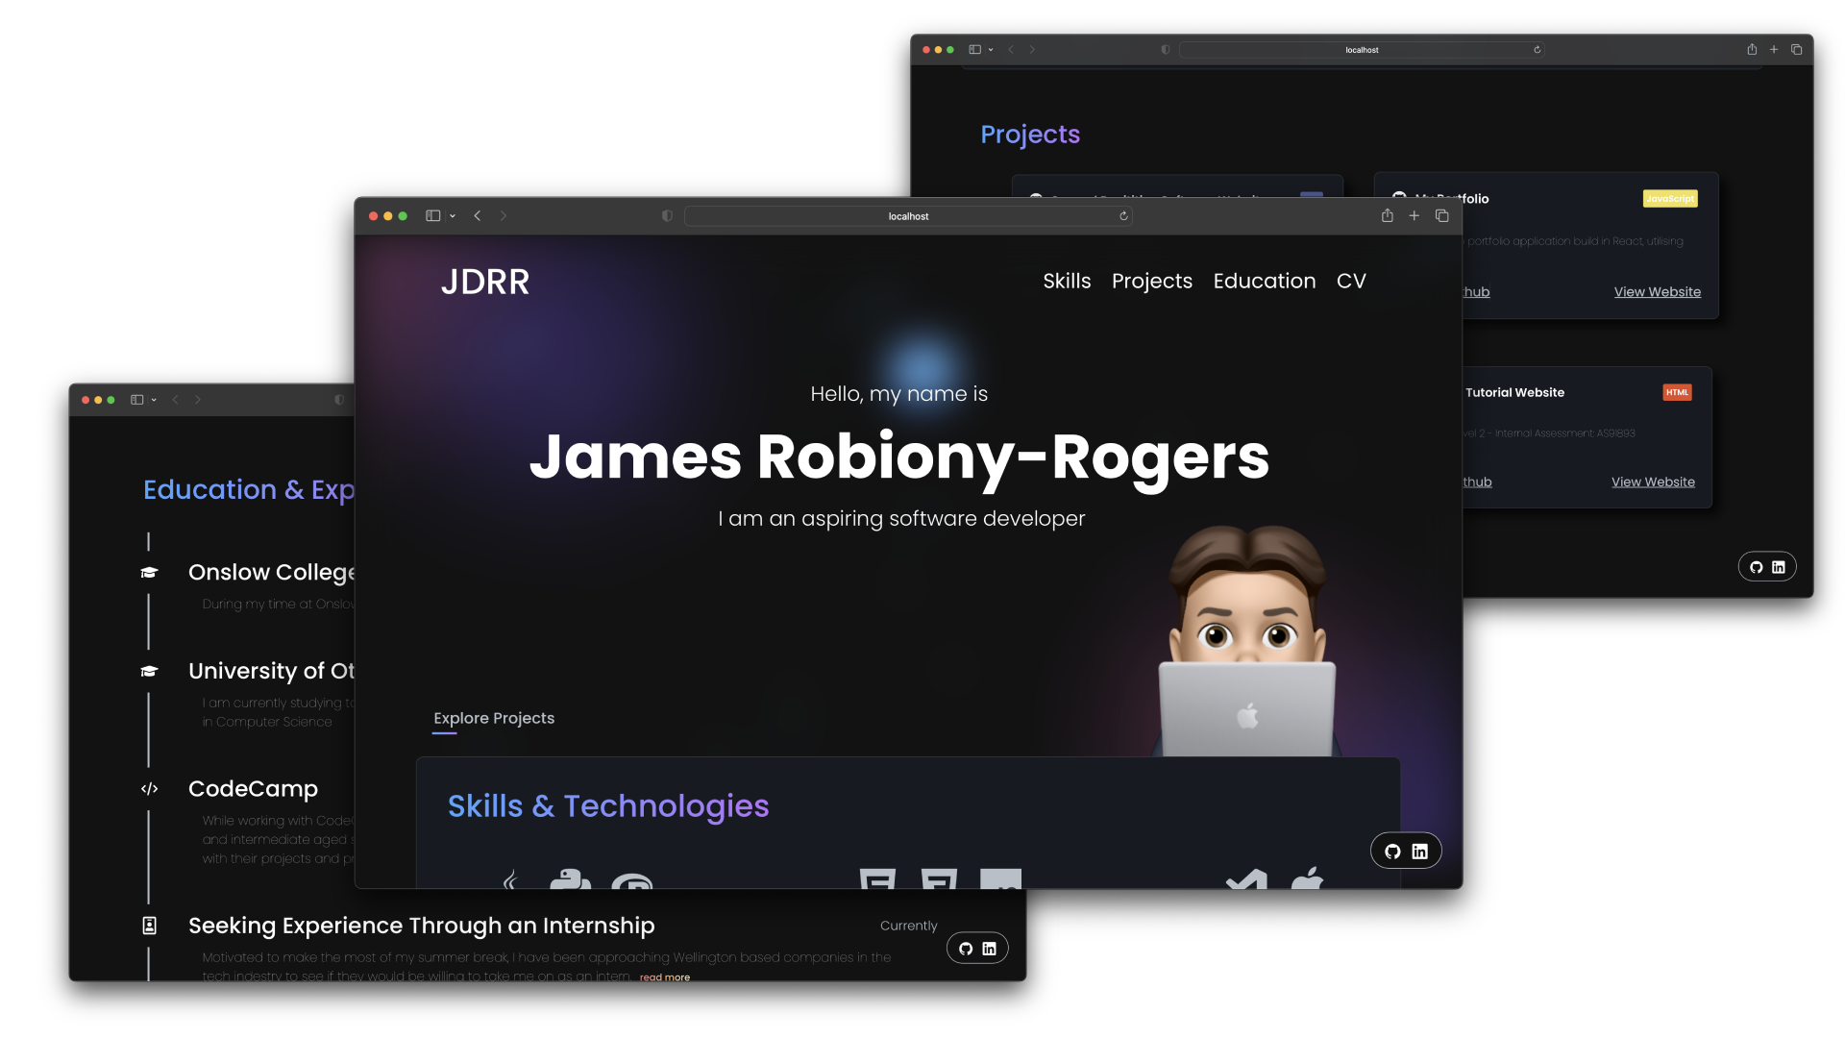Open a new tab with the plus button
Image resolution: width=1845 pixels, height=1038 pixels.
(1414, 216)
